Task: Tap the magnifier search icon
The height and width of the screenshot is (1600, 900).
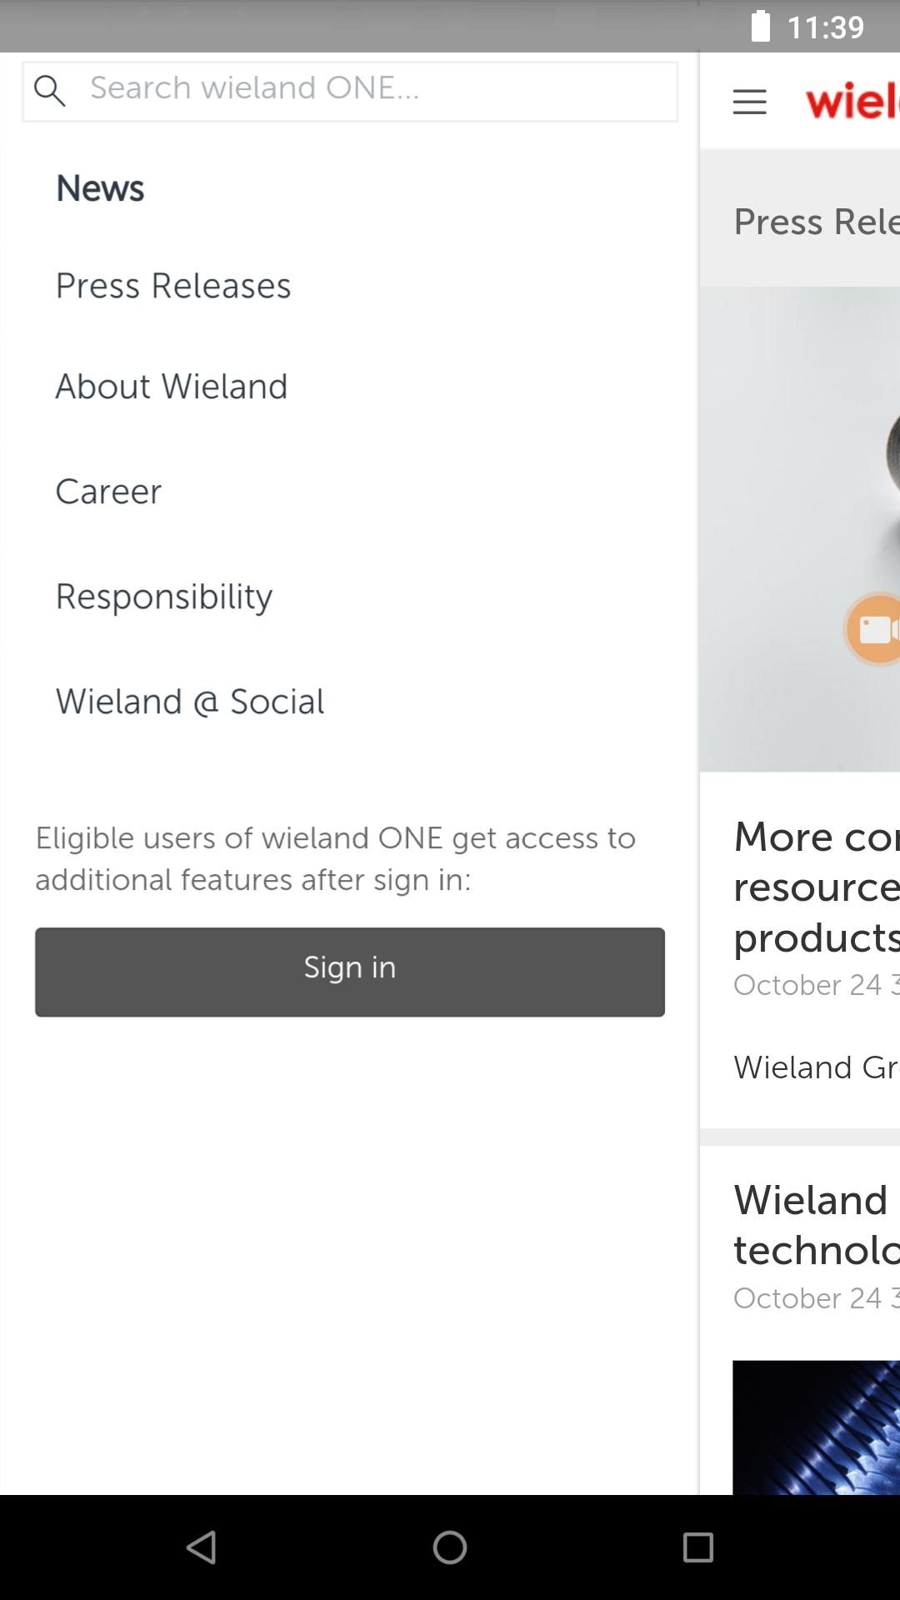Action: click(50, 91)
